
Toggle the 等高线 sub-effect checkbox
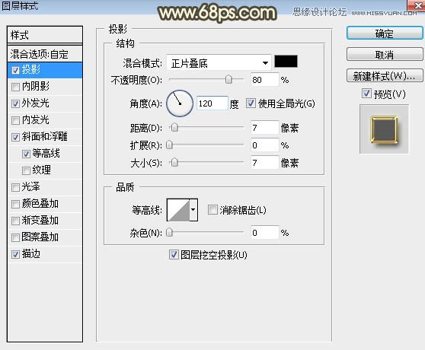(26, 154)
